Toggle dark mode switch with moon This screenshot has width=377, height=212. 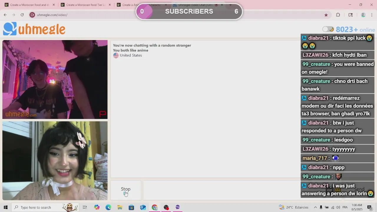click(x=328, y=29)
